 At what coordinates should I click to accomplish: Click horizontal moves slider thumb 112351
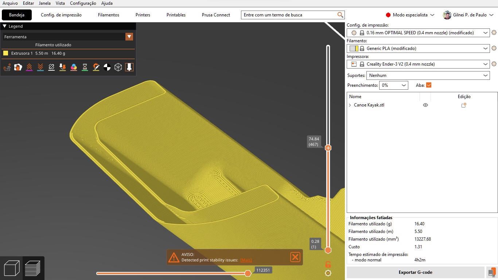pyautogui.click(x=248, y=273)
